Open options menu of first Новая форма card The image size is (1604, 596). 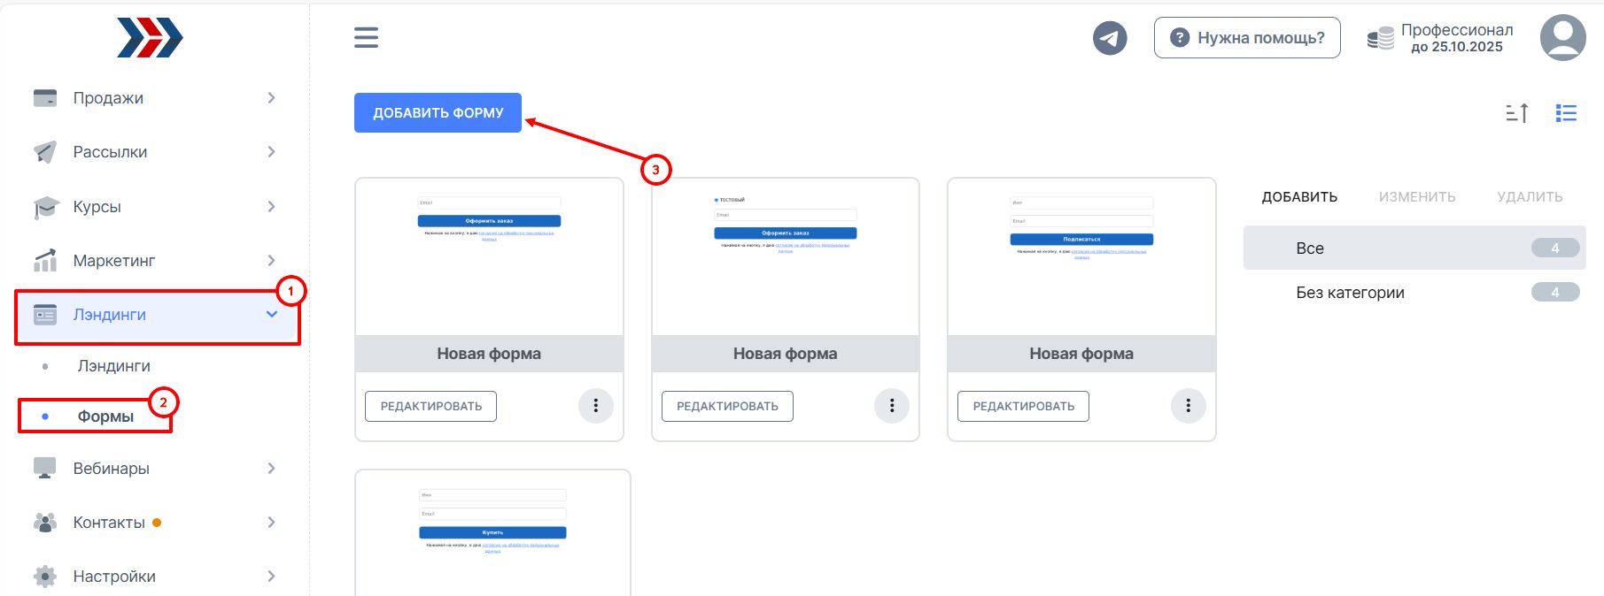[596, 406]
